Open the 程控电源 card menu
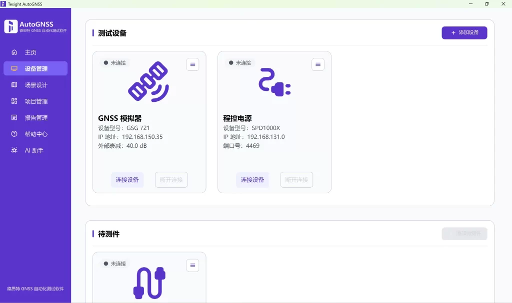 (x=317, y=64)
